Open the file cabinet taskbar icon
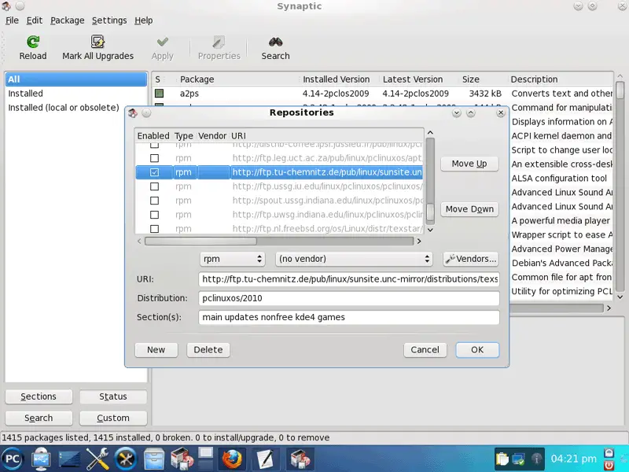Screen dimensions: 629x472 tap(153, 459)
